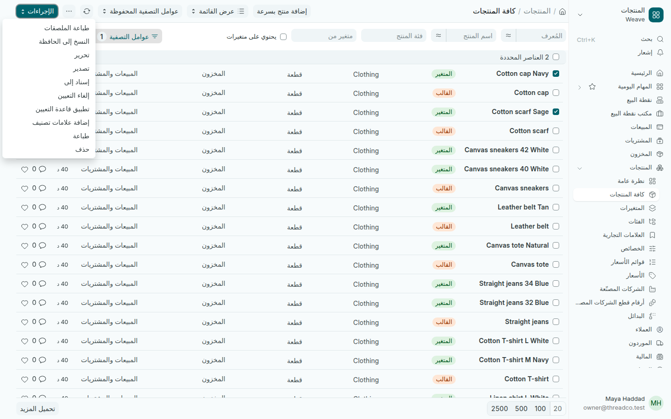Screen dimensions: 671x419
Task: Click the الأسعار tag icon
Action: 652,276
